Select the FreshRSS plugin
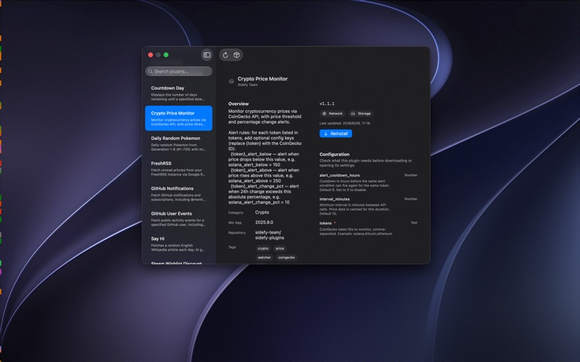This screenshot has height=362, width=580. [x=178, y=169]
